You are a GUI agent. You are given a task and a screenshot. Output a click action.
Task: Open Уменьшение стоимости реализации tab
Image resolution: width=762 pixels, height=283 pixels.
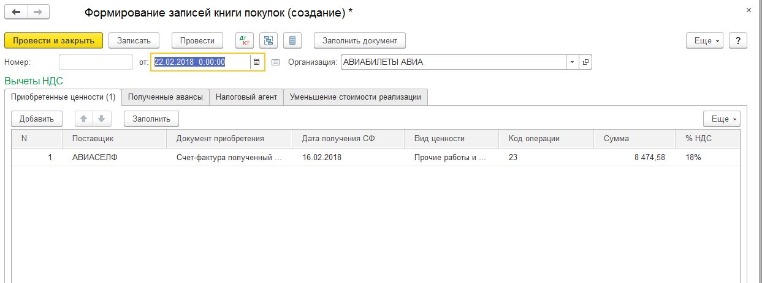pyautogui.click(x=356, y=97)
